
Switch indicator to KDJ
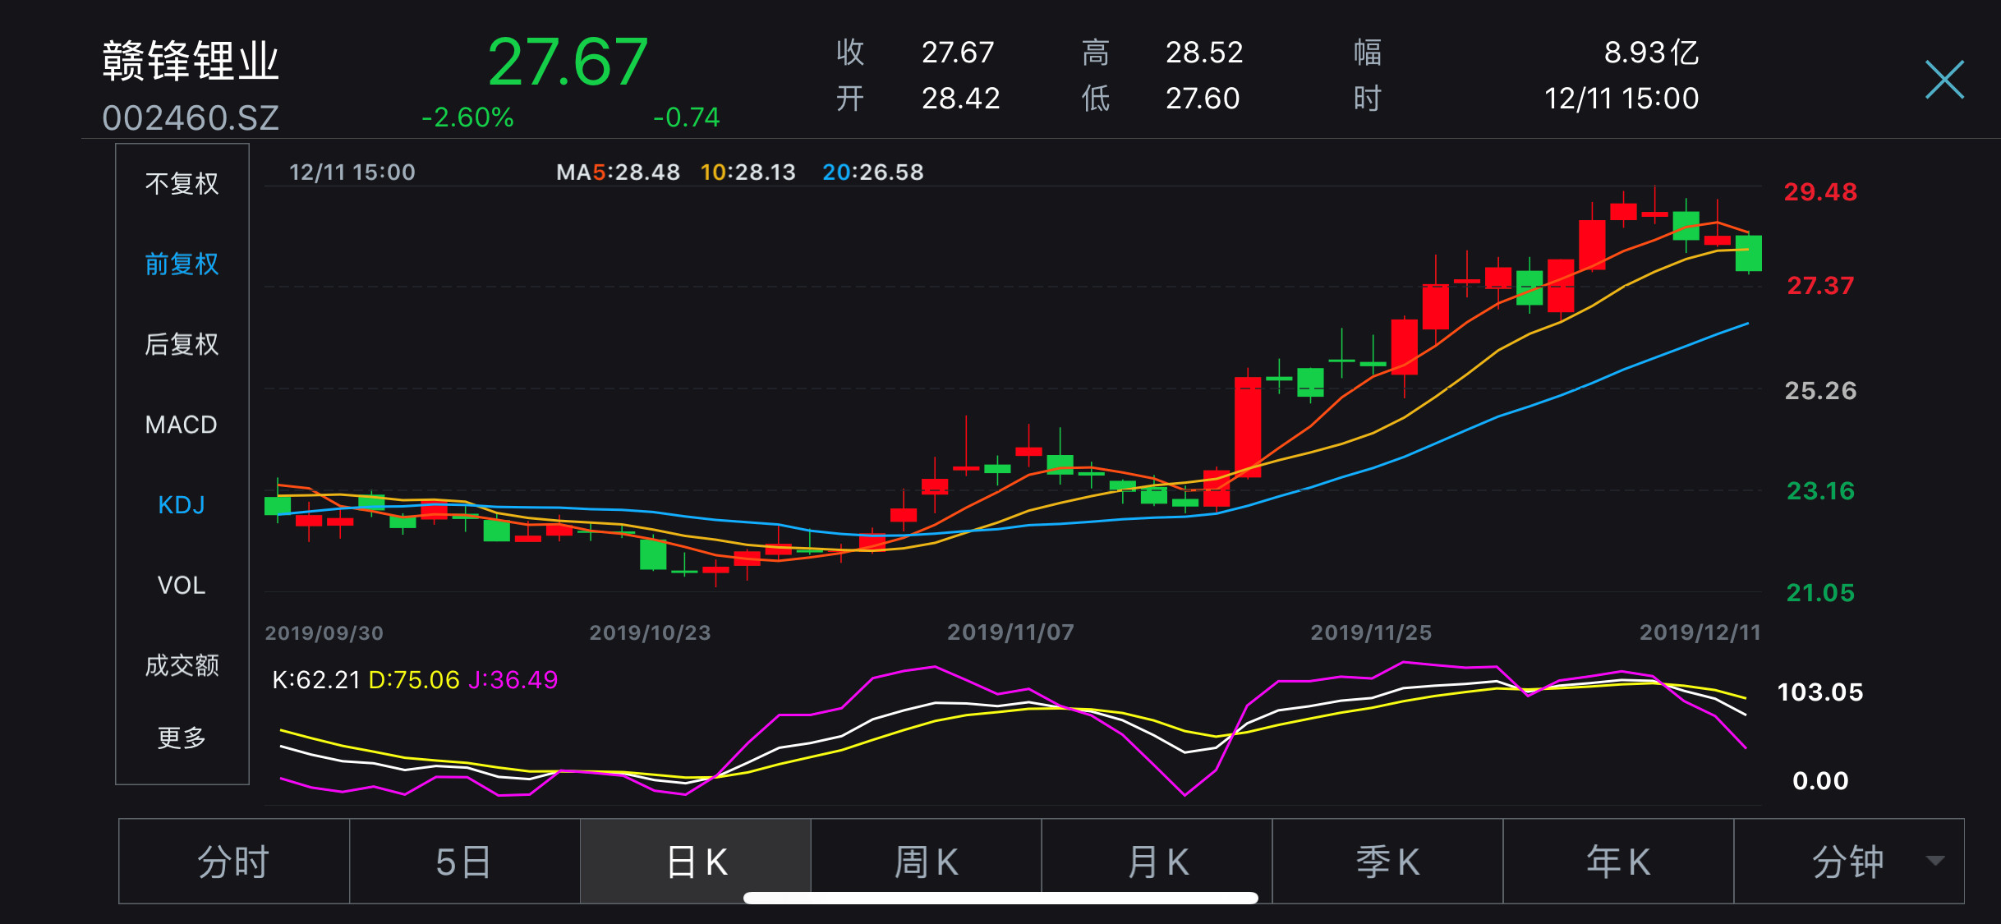pos(182,505)
